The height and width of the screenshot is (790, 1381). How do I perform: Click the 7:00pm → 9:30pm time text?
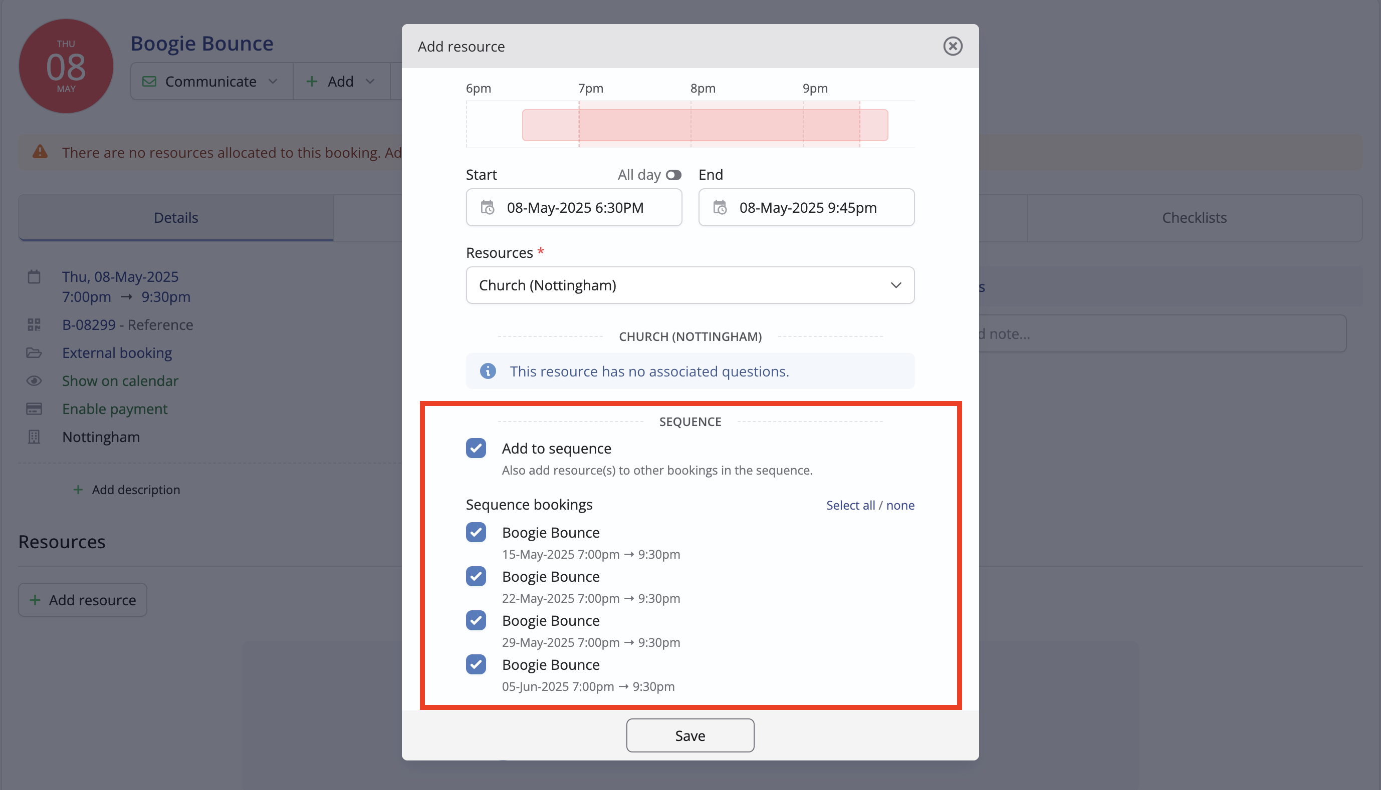click(x=126, y=297)
